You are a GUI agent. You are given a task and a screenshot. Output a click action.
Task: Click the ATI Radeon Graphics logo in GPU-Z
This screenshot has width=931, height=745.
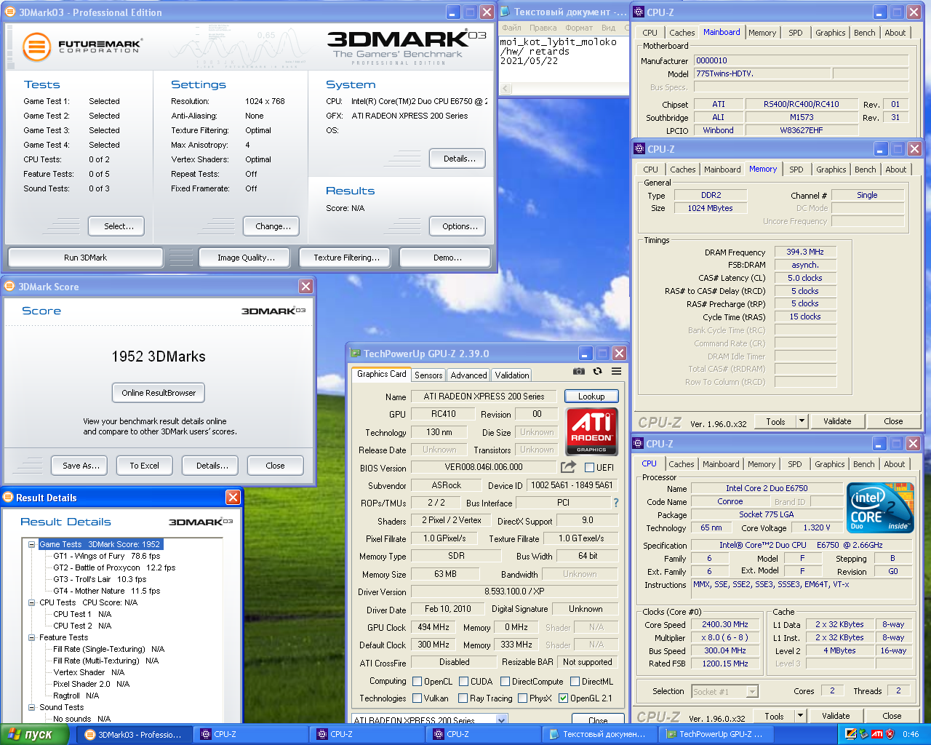591,431
